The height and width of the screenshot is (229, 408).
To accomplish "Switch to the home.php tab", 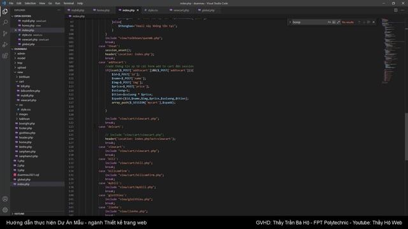I will coord(103,10).
